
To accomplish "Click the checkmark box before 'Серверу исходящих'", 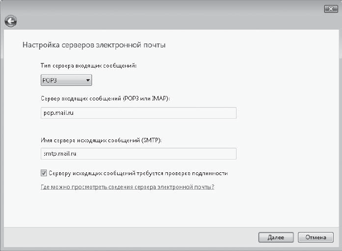I will [x=44, y=173].
